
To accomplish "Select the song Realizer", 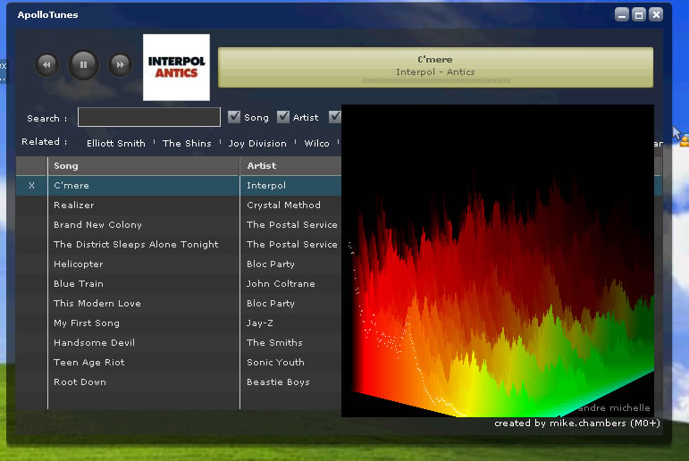I will pos(74,205).
